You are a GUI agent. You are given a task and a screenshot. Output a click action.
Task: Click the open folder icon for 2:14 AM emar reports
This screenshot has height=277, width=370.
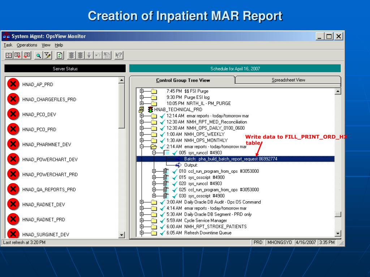point(154,147)
